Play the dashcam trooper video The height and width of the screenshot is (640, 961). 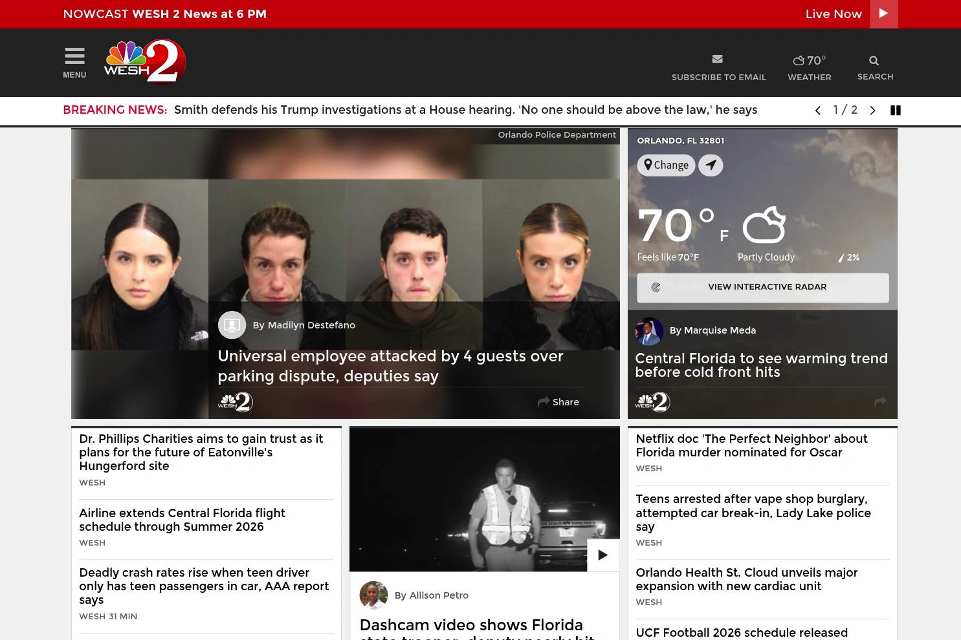[x=603, y=555]
